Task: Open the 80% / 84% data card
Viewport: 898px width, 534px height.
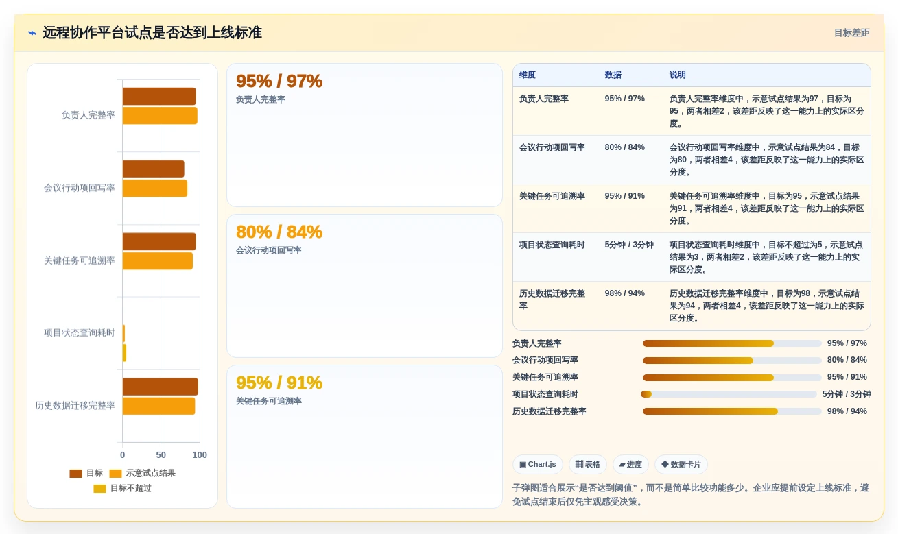Action: [x=364, y=286]
